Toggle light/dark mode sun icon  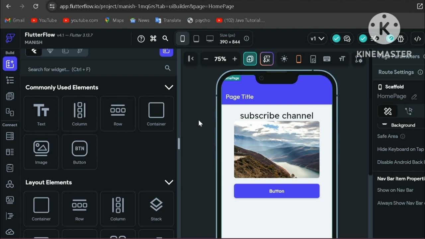[x=284, y=59]
